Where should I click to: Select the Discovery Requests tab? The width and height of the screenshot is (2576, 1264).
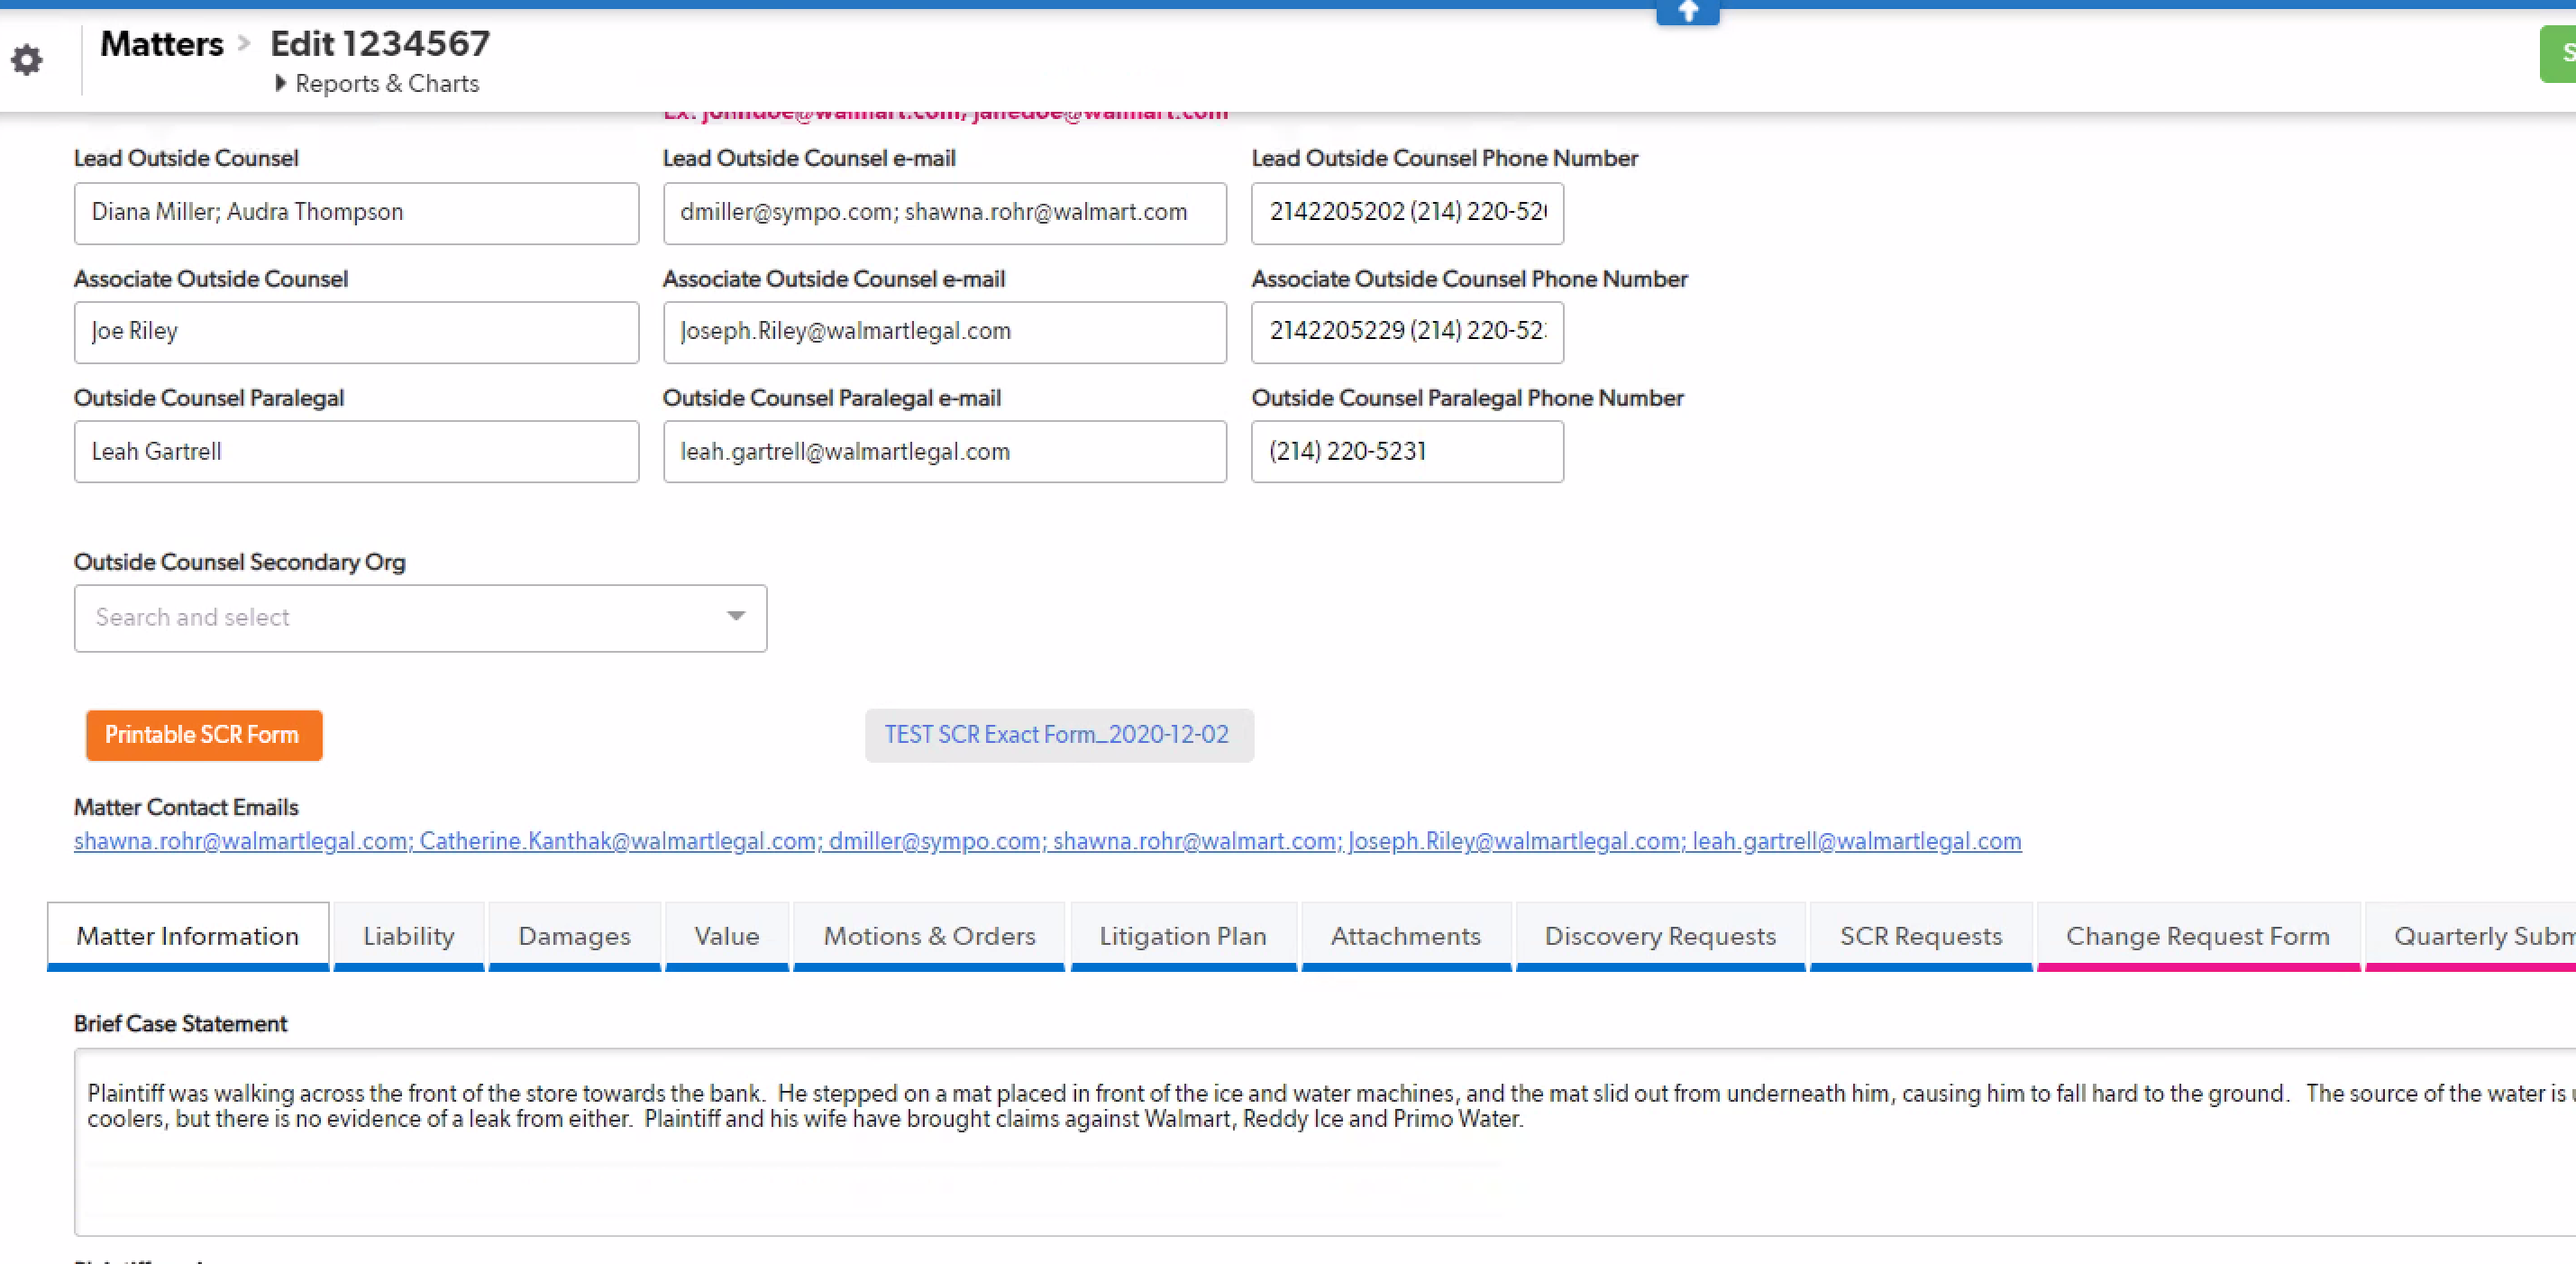[1660, 936]
